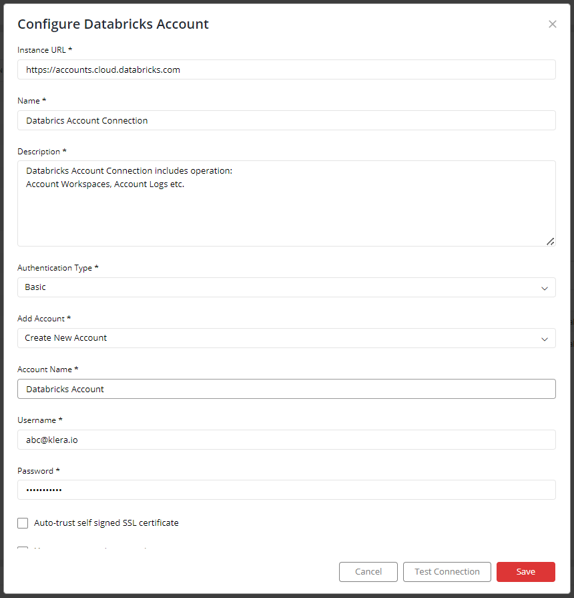Image resolution: width=574 pixels, height=598 pixels.
Task: Click the Configure Databricks Account title
Action: pyautogui.click(x=113, y=24)
